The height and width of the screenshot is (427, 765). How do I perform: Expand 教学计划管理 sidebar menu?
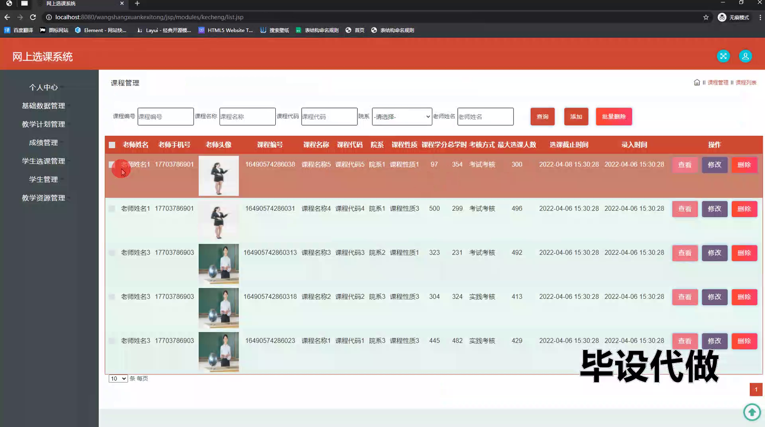(x=43, y=124)
